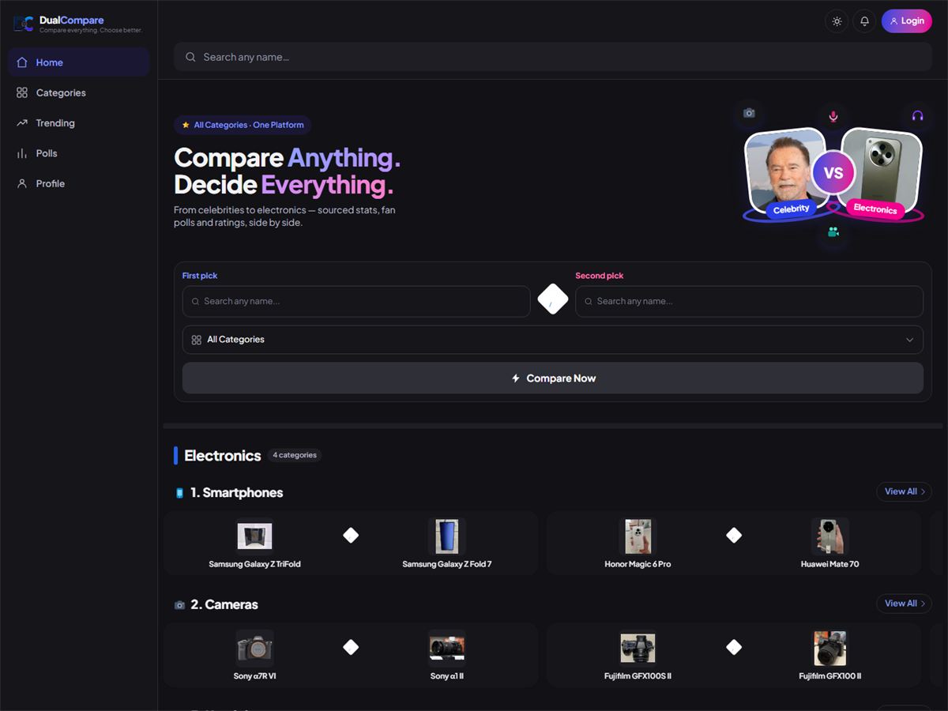Image resolution: width=948 pixels, height=711 pixels.
Task: Select Honor Magic 6 Pro thumbnail
Action: [x=638, y=536]
